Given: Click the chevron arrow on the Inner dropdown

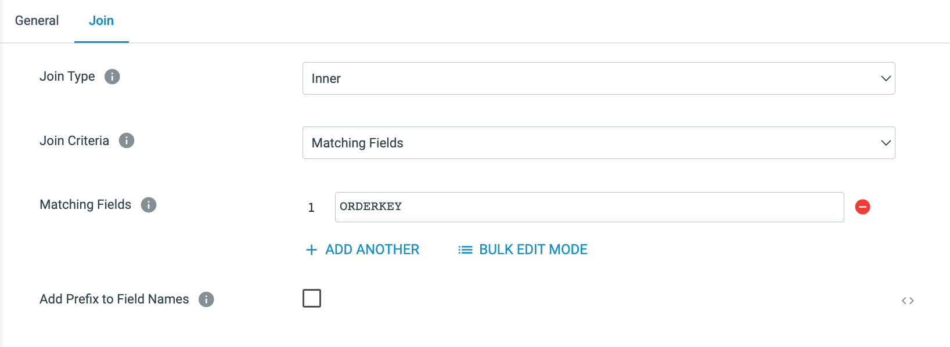Looking at the screenshot, I should click(886, 78).
